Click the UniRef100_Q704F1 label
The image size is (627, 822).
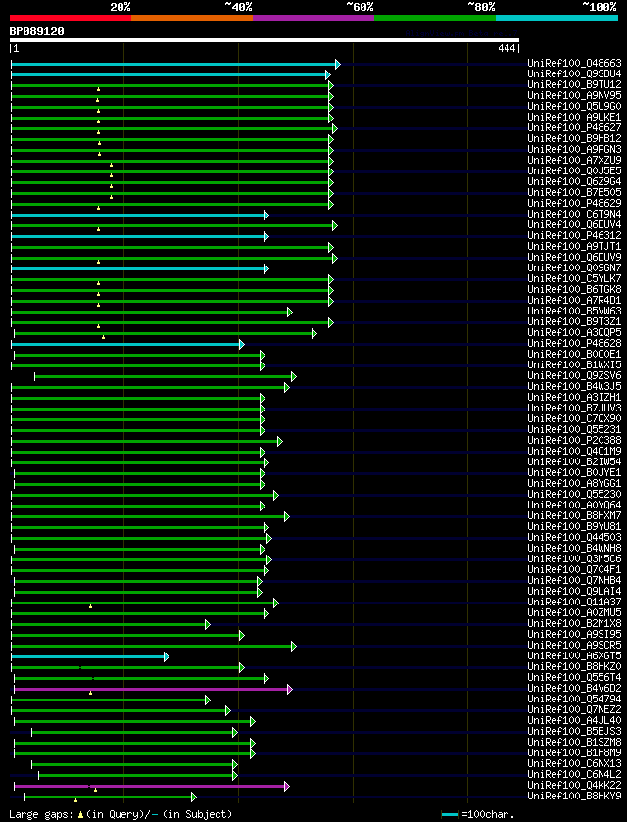(x=574, y=569)
